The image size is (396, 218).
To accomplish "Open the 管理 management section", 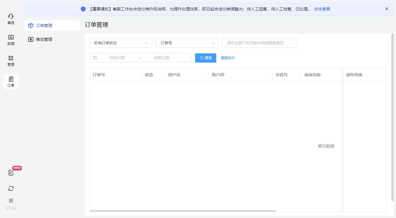I will pyautogui.click(x=11, y=61).
